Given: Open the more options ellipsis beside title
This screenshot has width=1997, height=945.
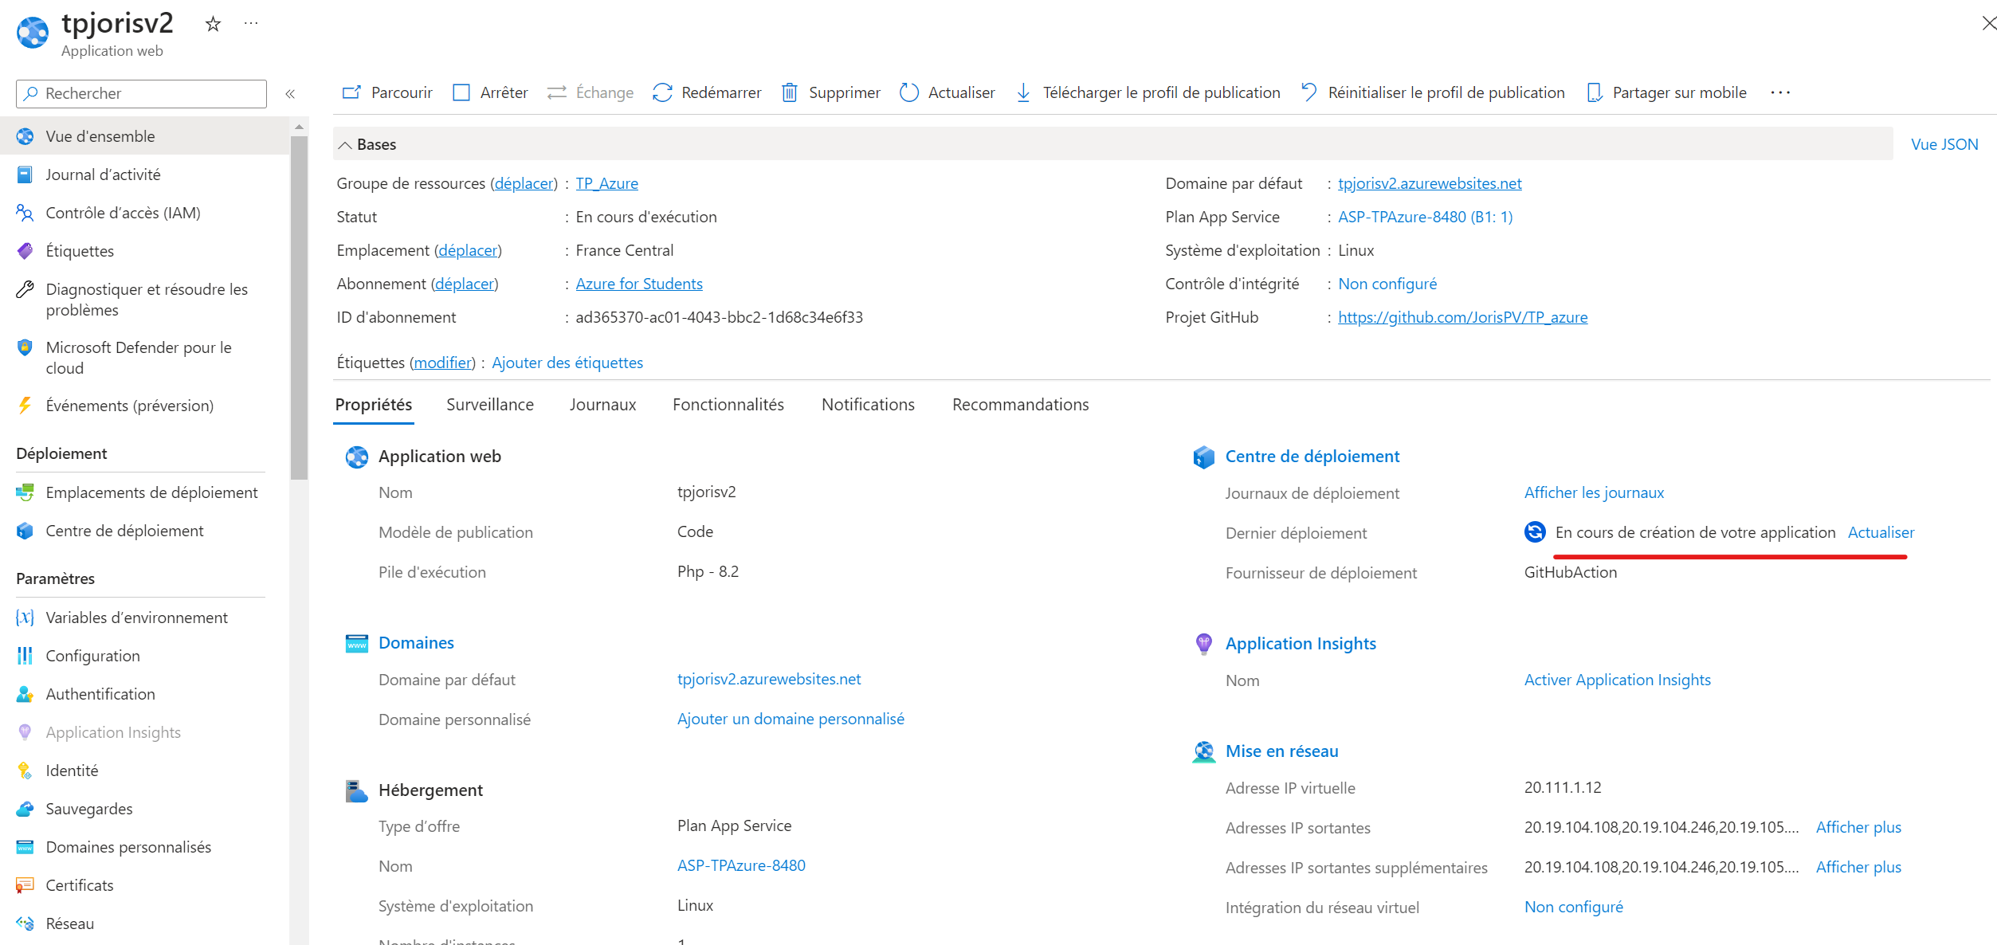Looking at the screenshot, I should (x=251, y=24).
